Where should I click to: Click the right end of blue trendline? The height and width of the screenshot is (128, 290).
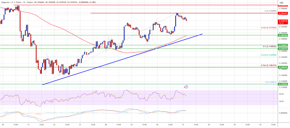point(202,34)
